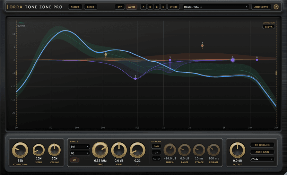Click the 50% ceiling value
This screenshot has width=287, height=175.
[54, 158]
